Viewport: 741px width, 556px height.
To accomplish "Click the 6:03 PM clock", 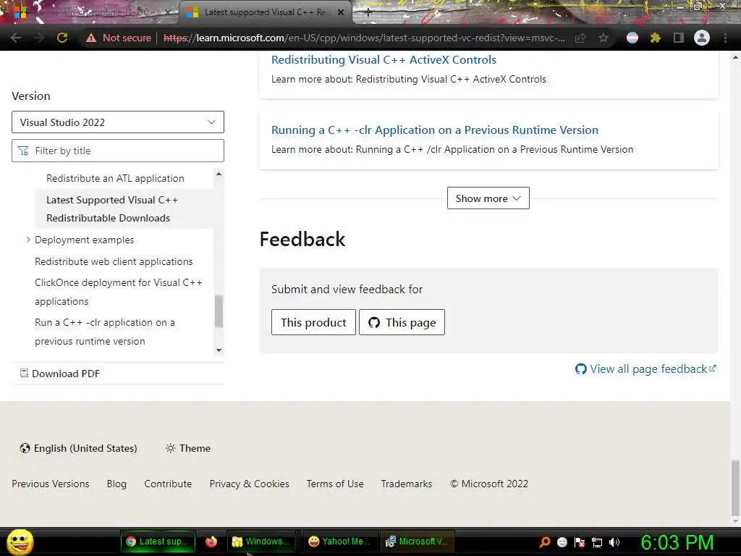I will pyautogui.click(x=677, y=542).
